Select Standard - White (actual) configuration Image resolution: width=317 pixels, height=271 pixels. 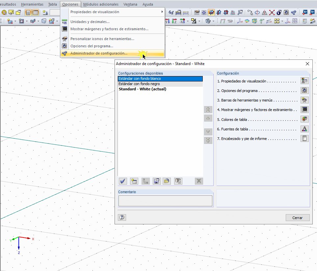[x=160, y=89]
